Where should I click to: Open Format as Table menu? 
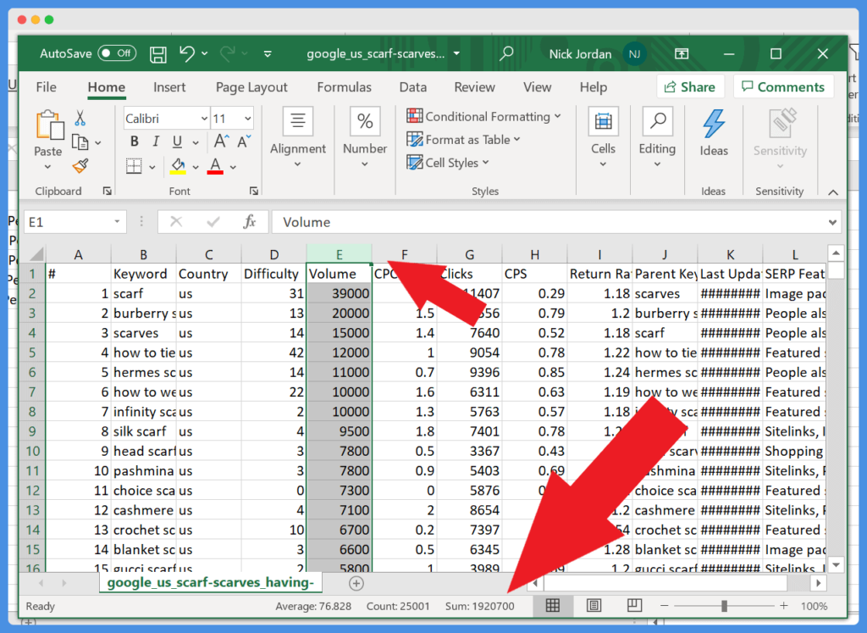tap(463, 140)
